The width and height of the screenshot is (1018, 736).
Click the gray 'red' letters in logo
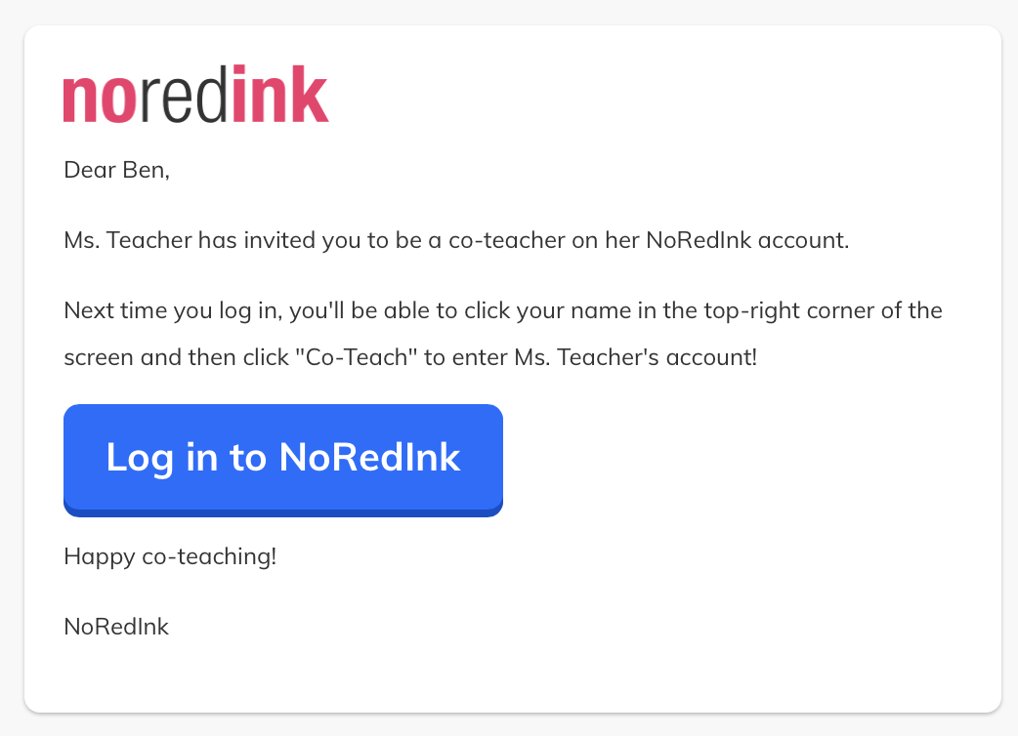click(x=185, y=94)
